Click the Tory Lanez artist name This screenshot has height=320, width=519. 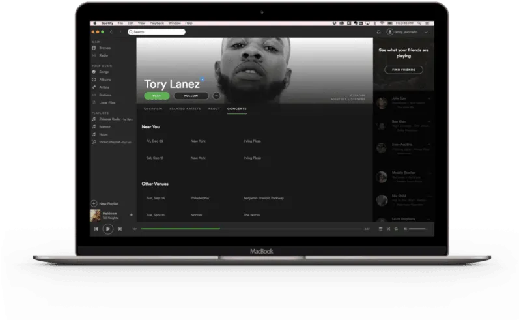(172, 84)
